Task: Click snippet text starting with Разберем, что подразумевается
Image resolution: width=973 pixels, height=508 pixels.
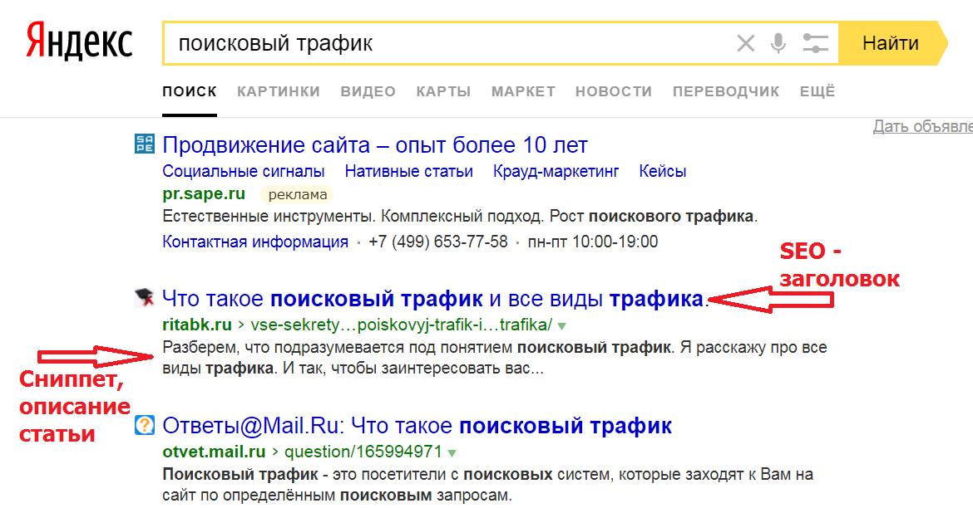Action: 495,358
